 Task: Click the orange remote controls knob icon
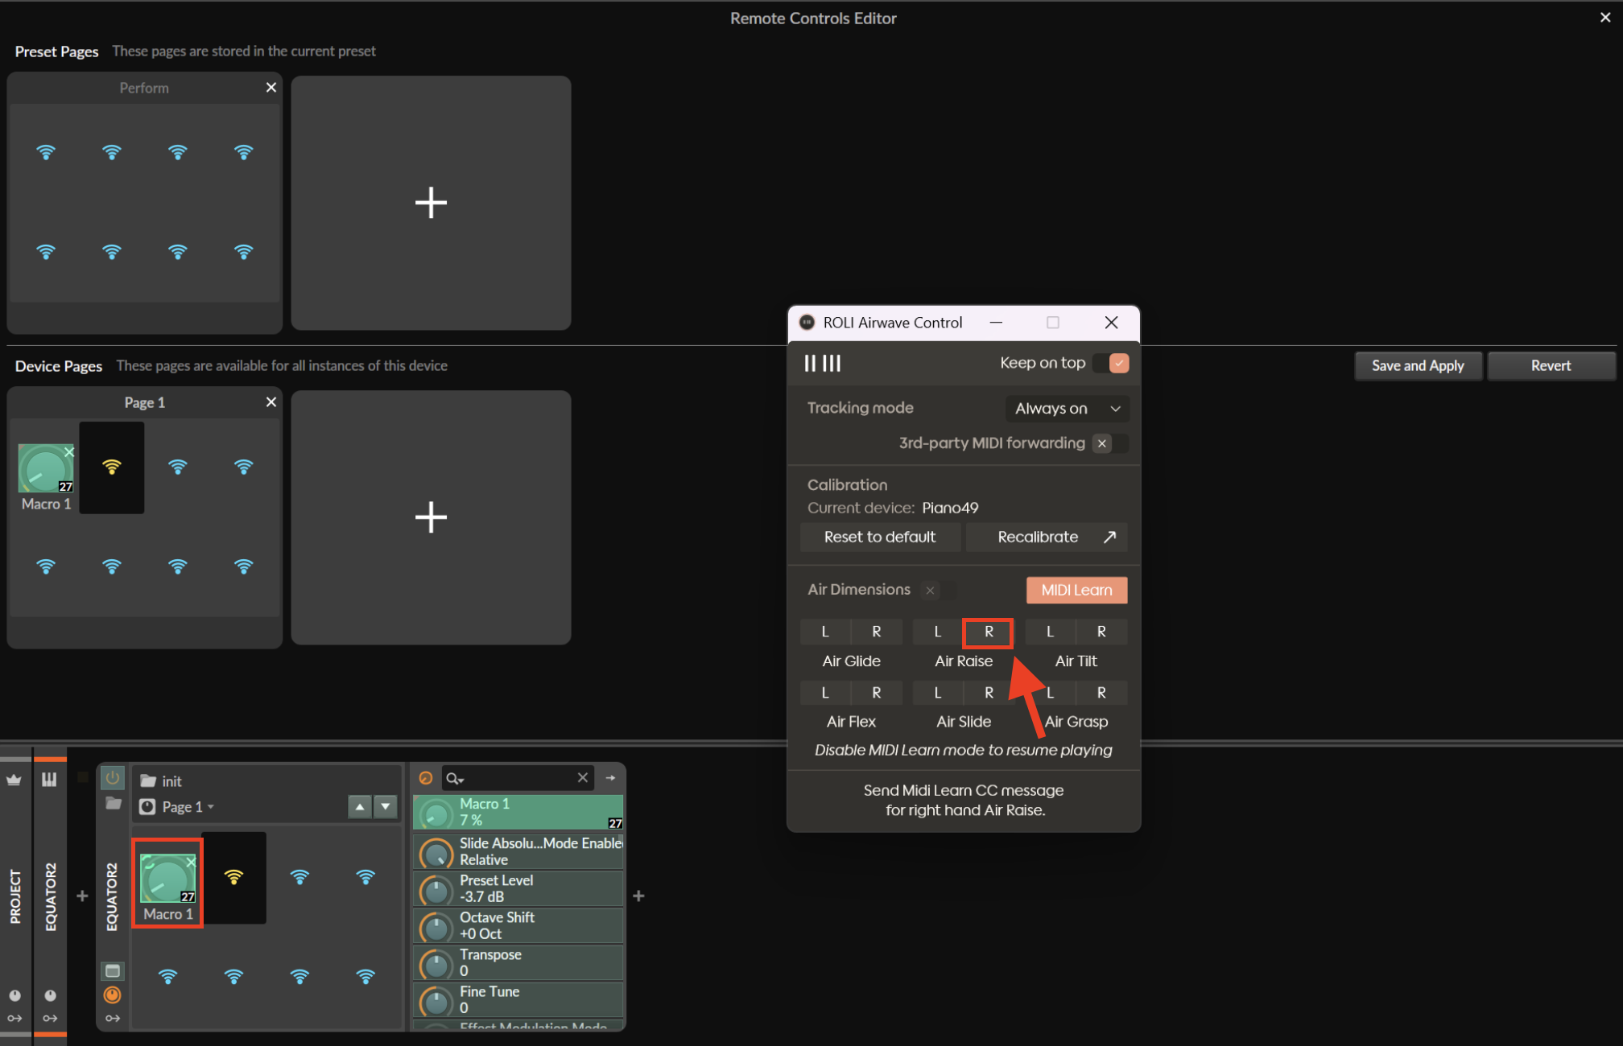(x=113, y=995)
